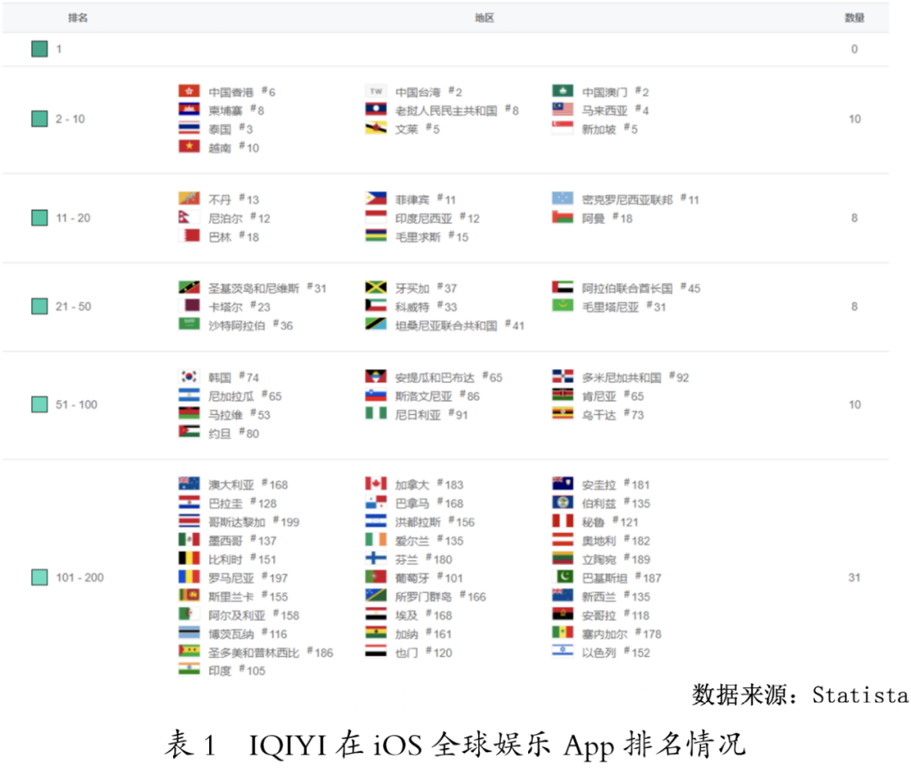Select the green swatch for rank 2 - 10
The width and height of the screenshot is (911, 775).
click(x=40, y=119)
